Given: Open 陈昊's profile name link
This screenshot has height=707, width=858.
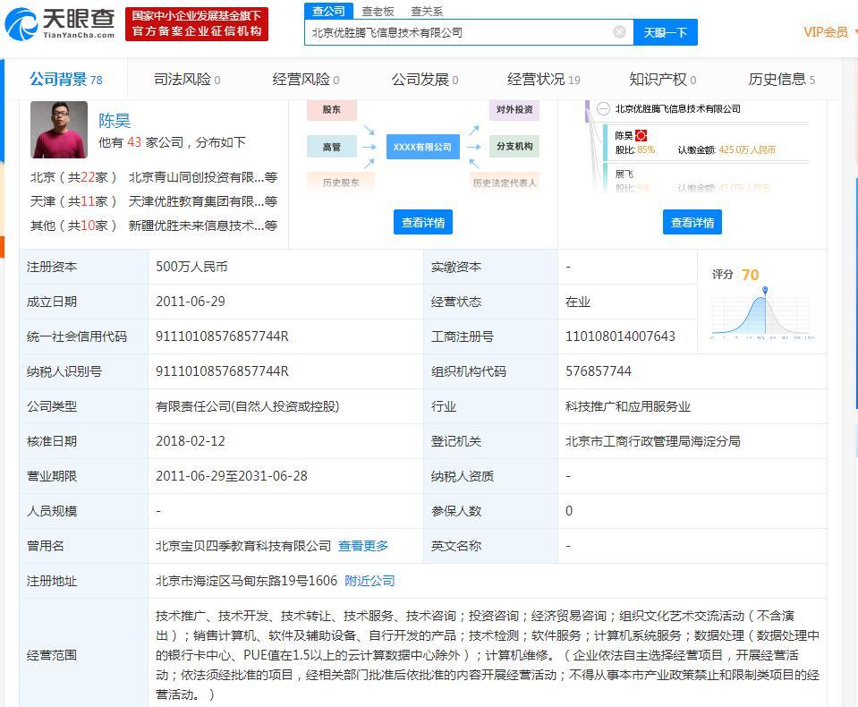Looking at the screenshot, I should click(115, 121).
